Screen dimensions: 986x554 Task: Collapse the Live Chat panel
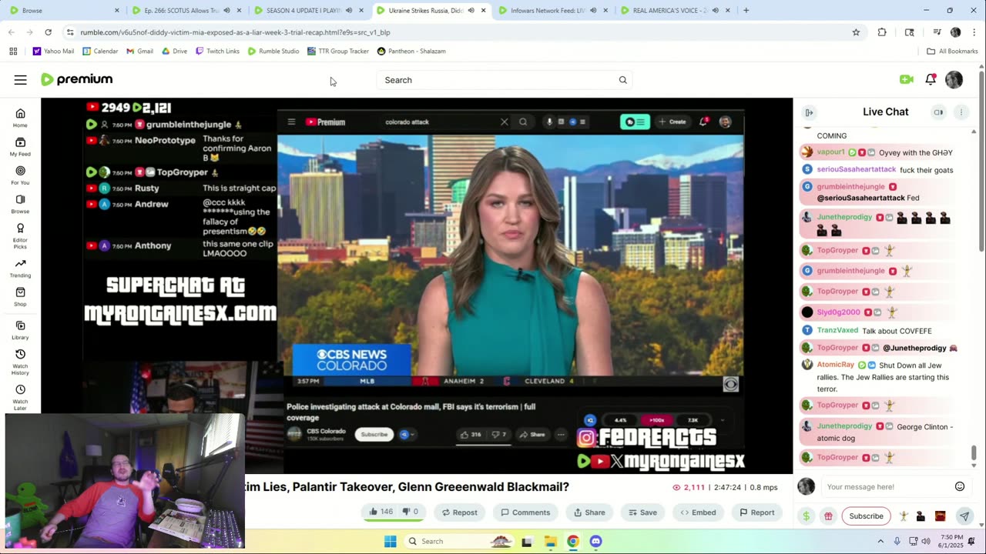[x=809, y=112]
